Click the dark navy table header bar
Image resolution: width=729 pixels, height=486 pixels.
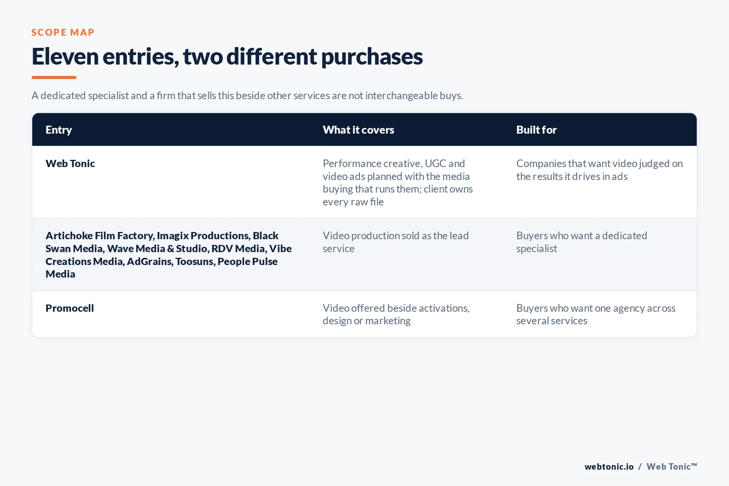point(364,130)
